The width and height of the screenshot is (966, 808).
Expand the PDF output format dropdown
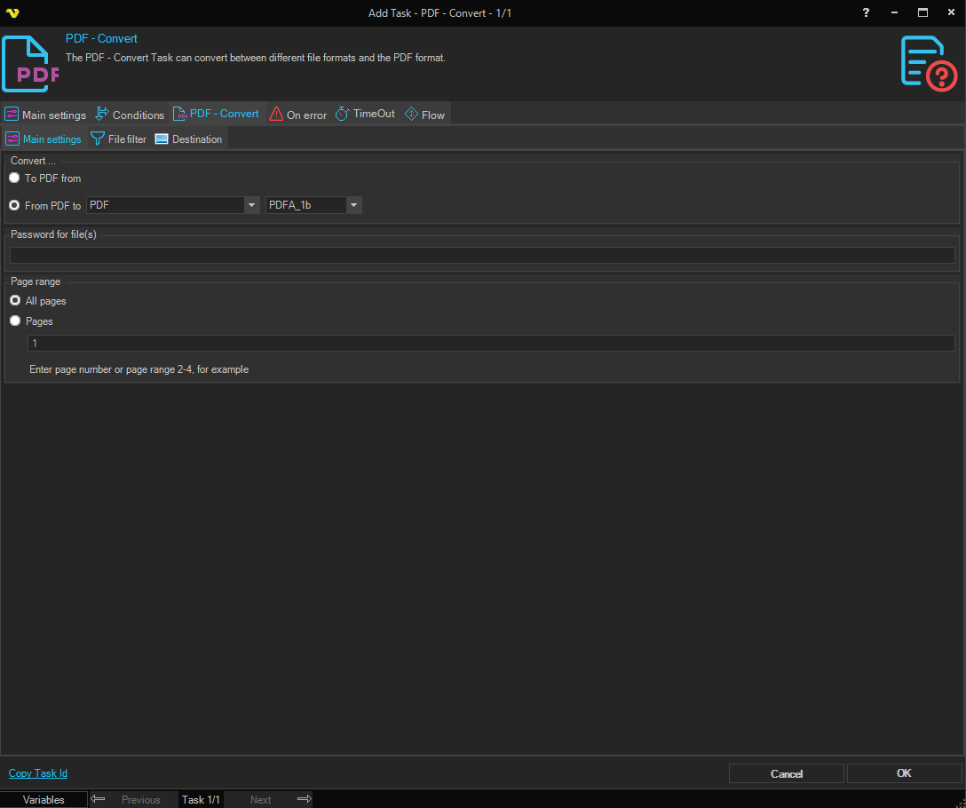pos(252,205)
